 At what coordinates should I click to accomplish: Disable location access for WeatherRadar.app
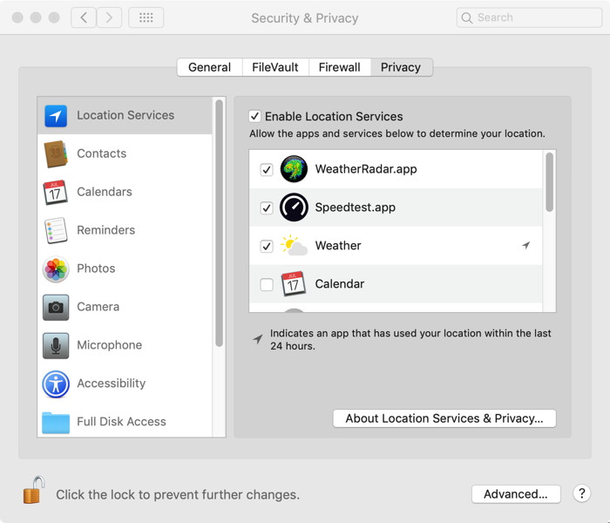pos(267,170)
